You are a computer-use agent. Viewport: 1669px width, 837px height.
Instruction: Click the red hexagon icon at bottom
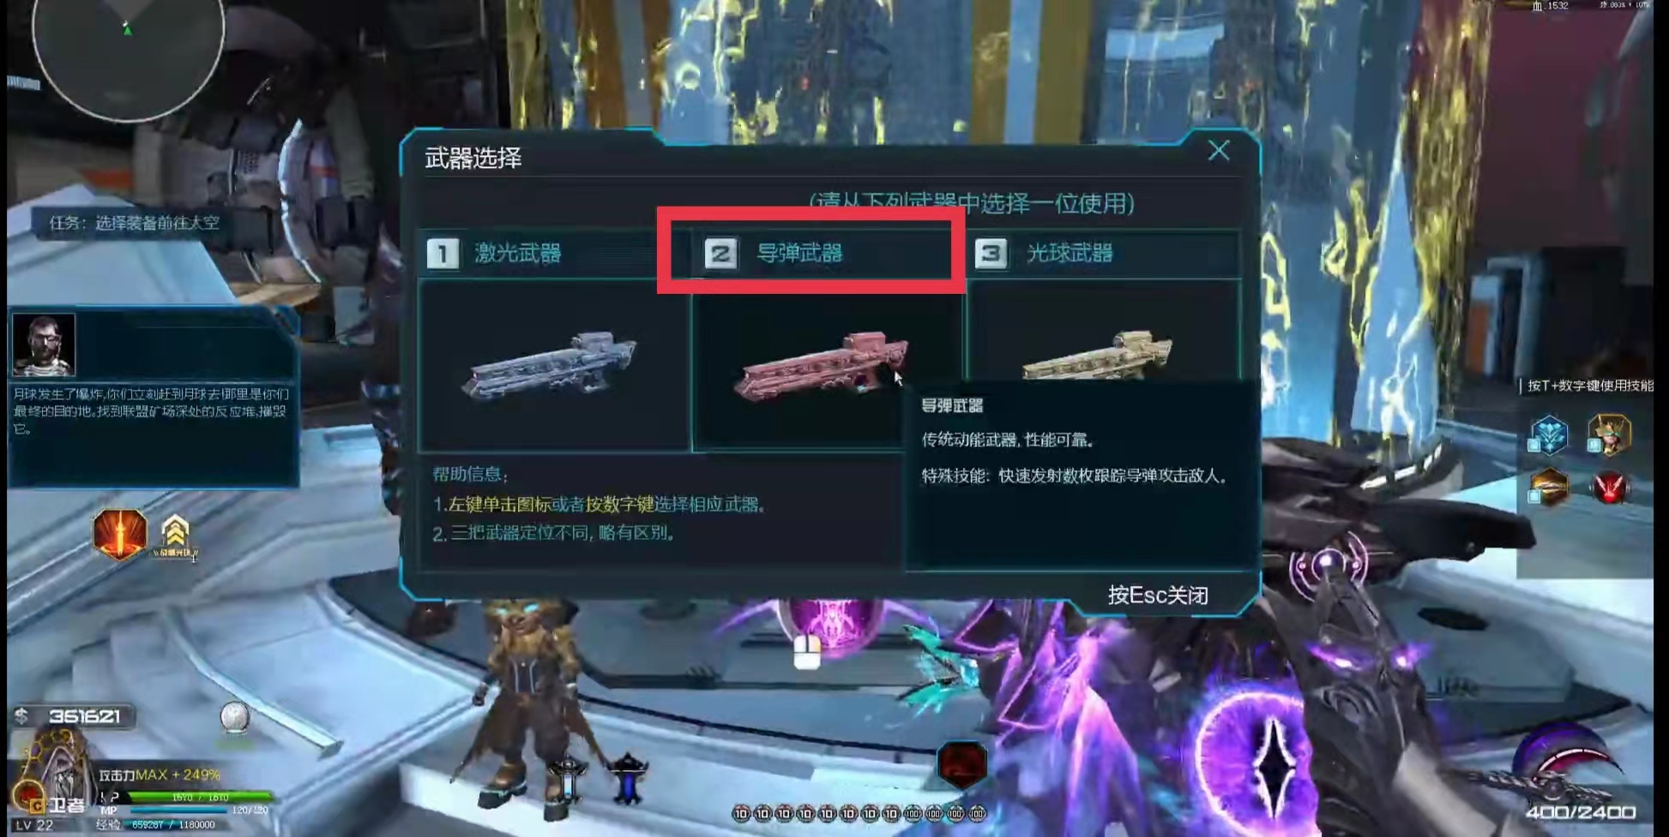pos(961,764)
